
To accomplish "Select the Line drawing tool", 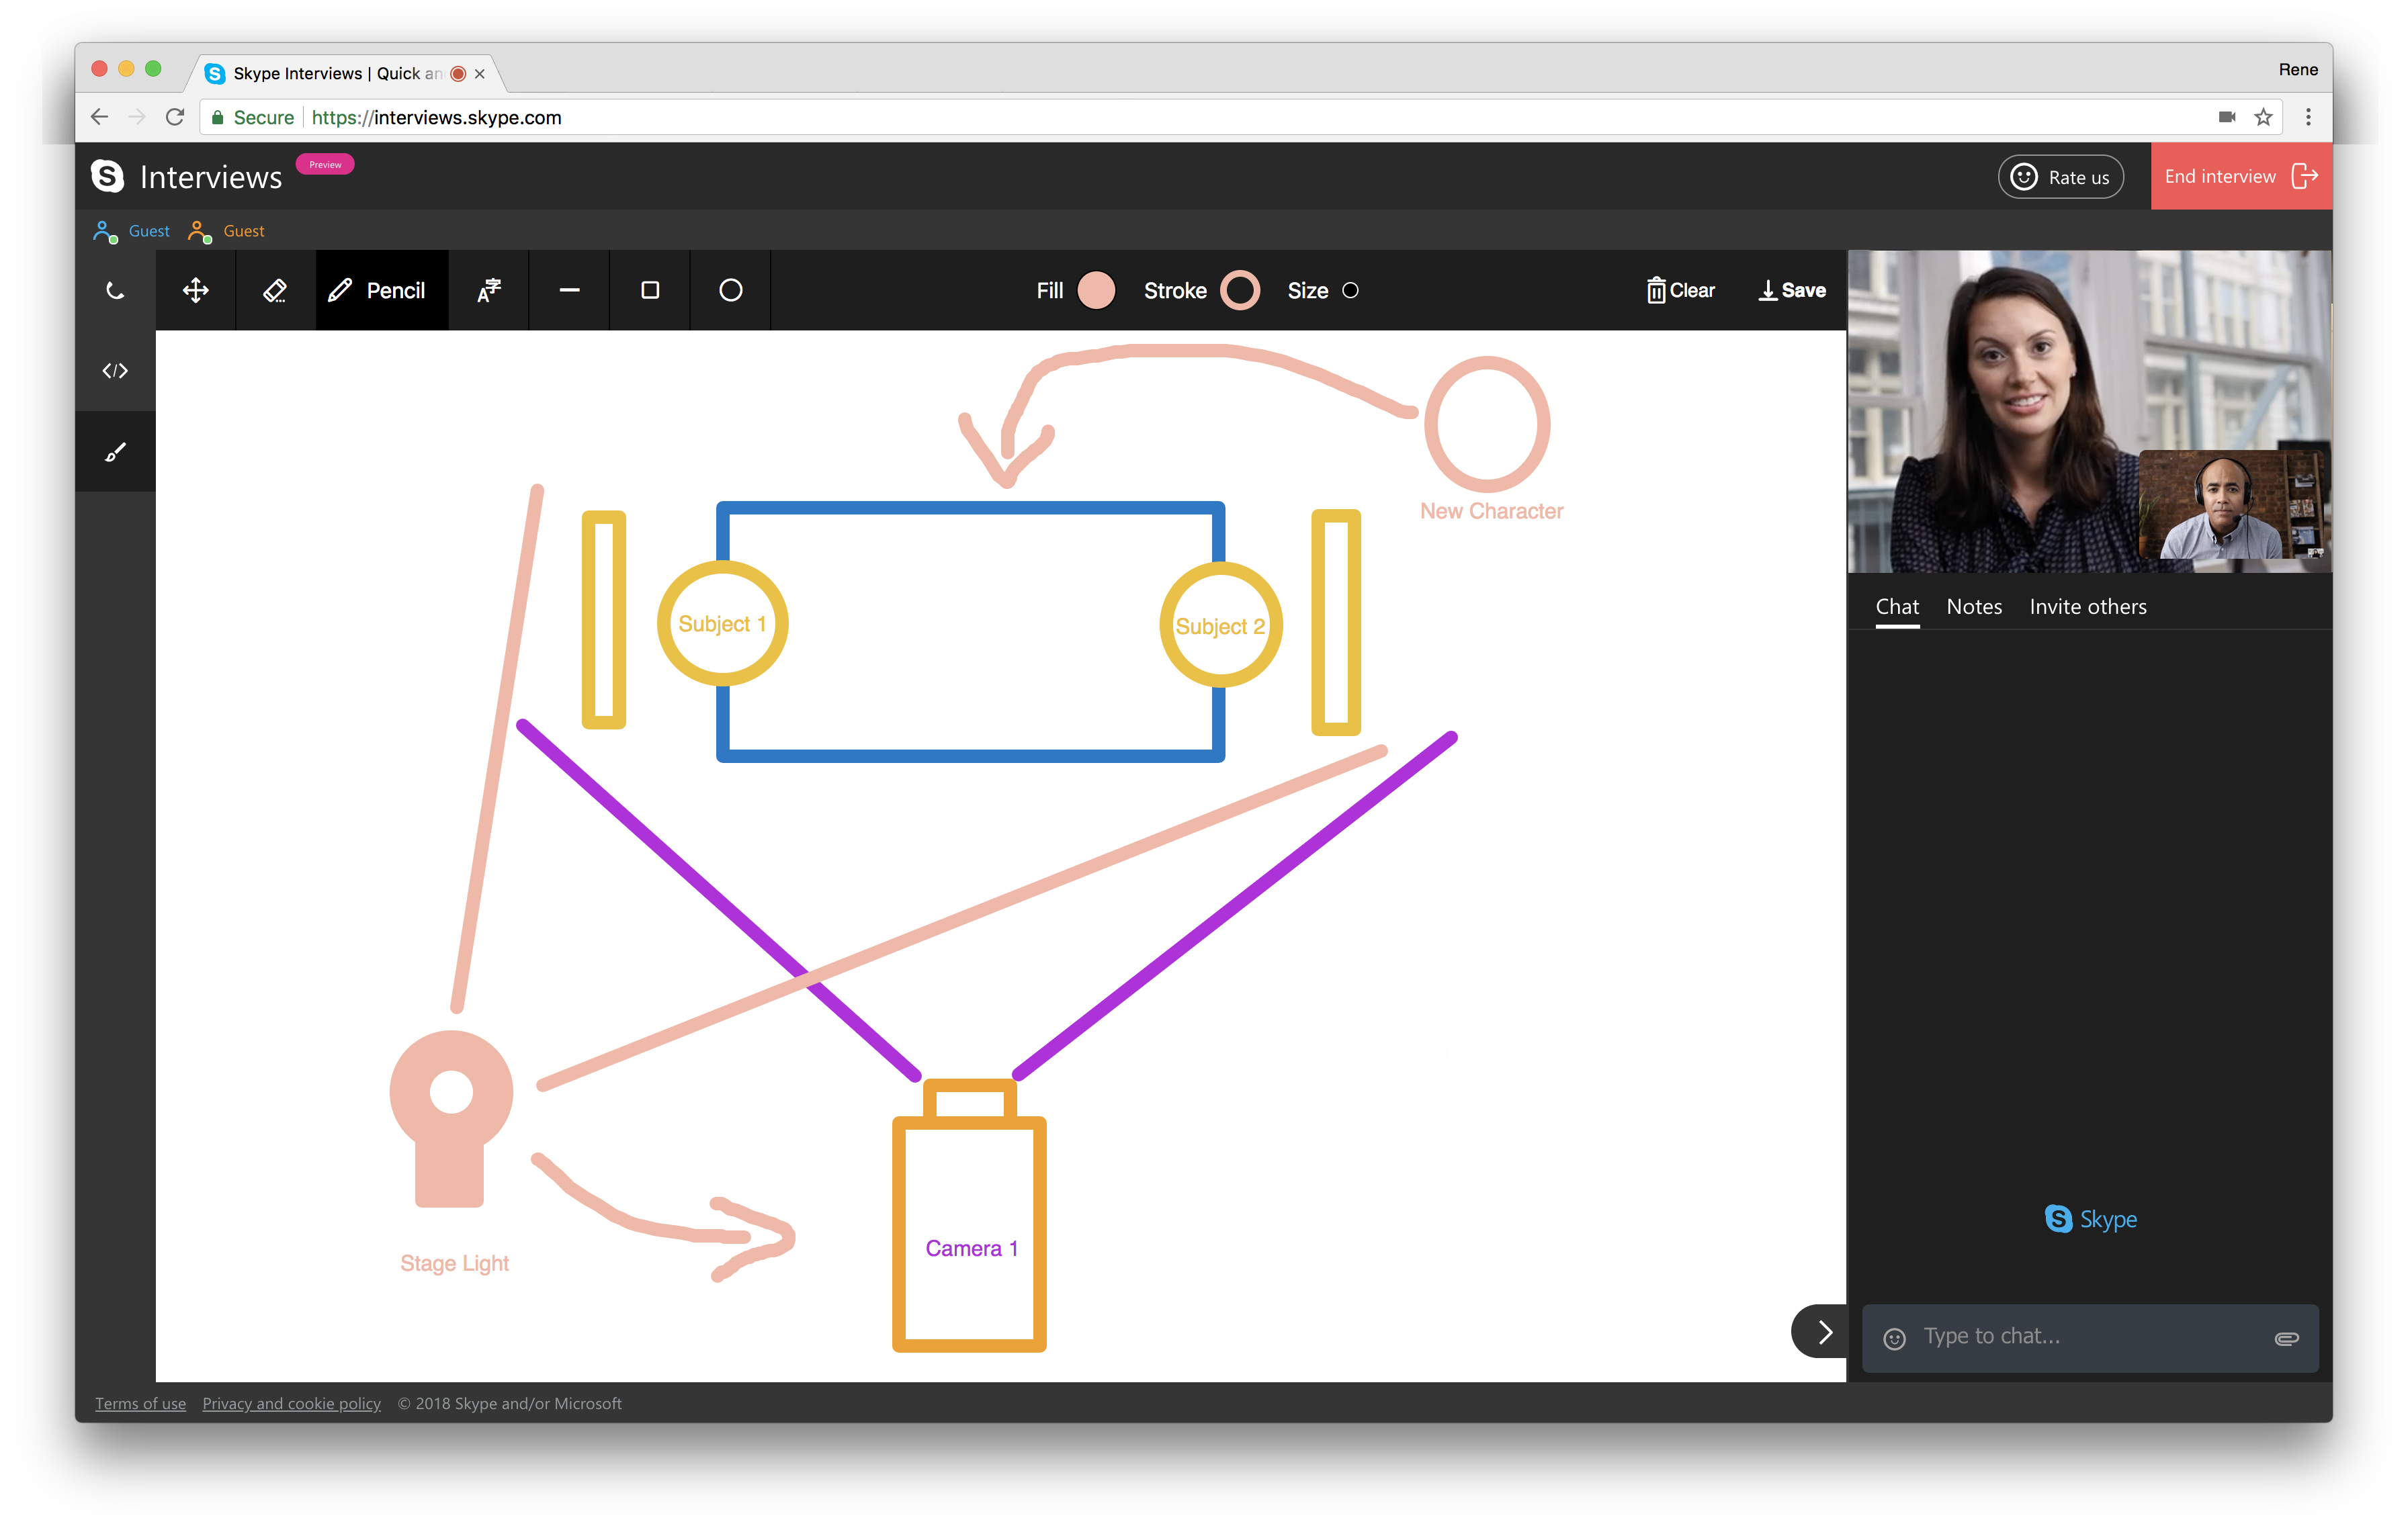I will [x=570, y=289].
